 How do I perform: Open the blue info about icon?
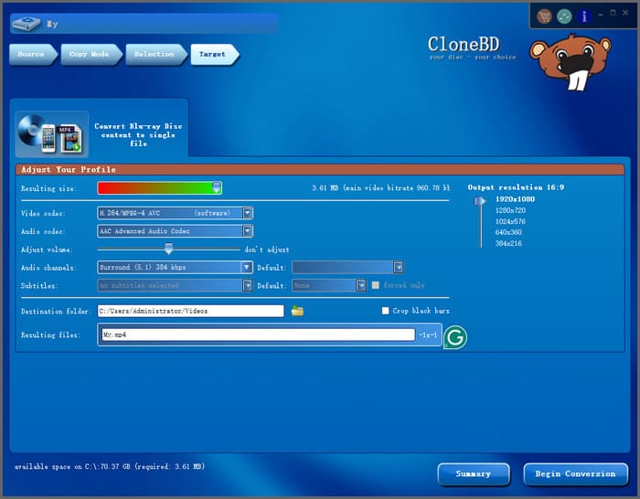(584, 16)
